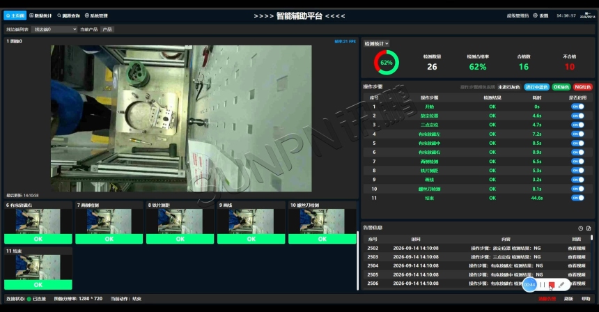The height and width of the screenshot is (312, 599).
Task: Open the line list dropdown
Action: pos(54,29)
